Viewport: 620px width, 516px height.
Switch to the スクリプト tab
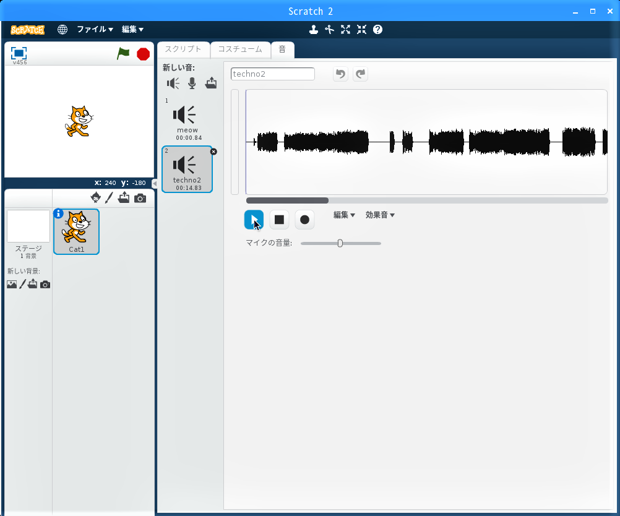[183, 49]
